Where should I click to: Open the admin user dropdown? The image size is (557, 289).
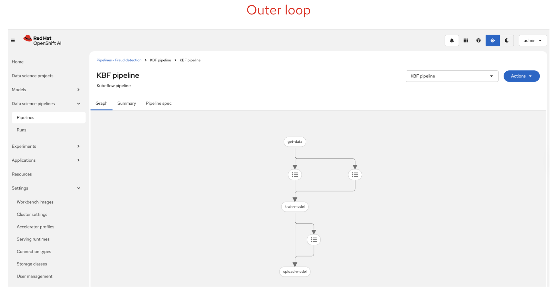coord(532,40)
